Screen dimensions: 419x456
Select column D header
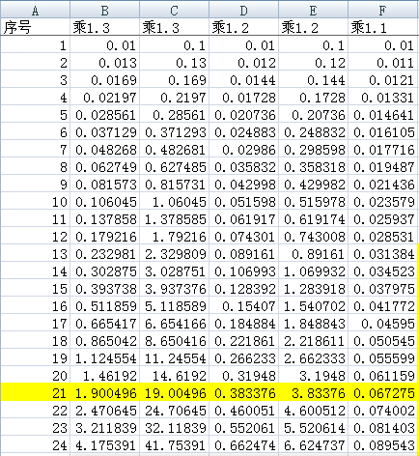[x=243, y=10]
